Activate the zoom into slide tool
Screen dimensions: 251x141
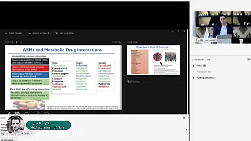(x=27, y=113)
